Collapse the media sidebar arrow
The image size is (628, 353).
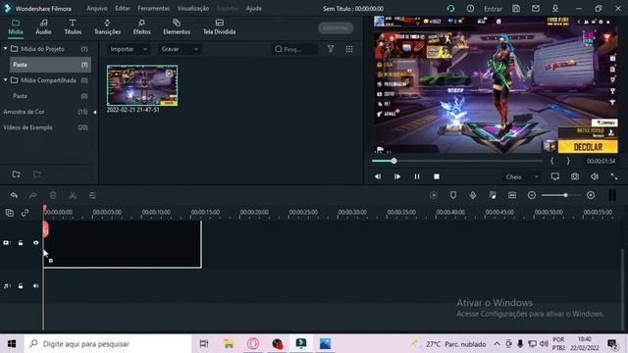(94, 112)
